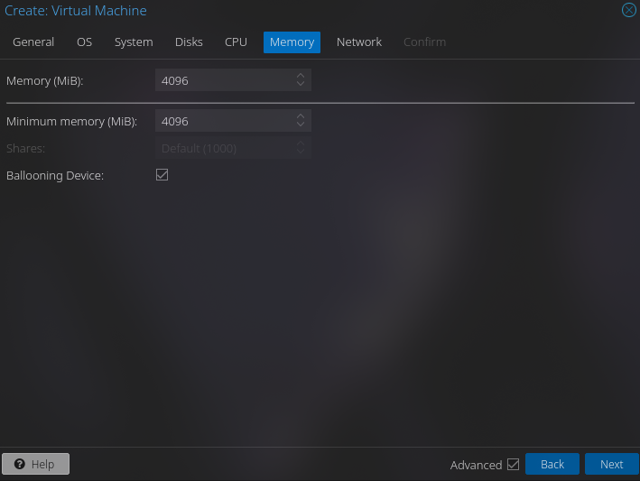Screen dimensions: 640x481
Task: Open the Help documentation
Action: [35, 464]
